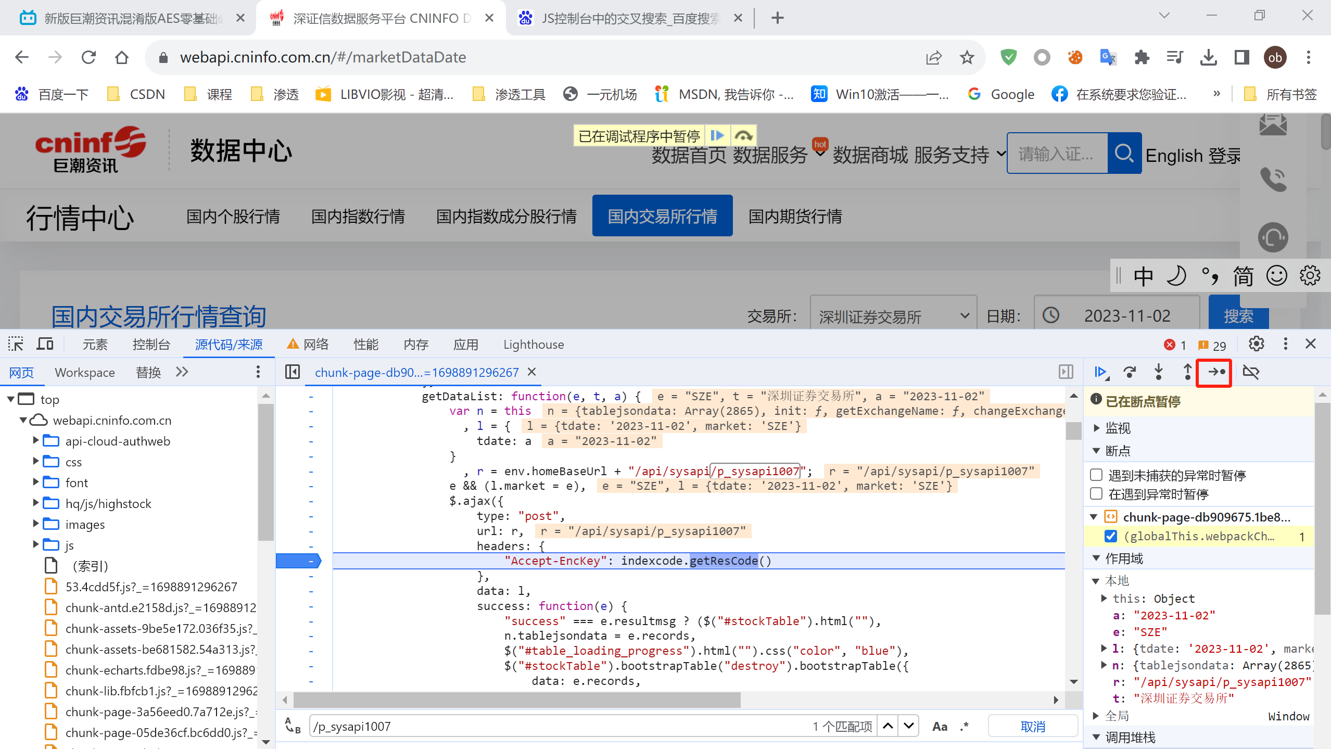
Task: Step over next function call
Action: coord(1130,372)
